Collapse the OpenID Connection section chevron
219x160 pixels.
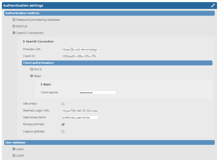click(x=24, y=41)
